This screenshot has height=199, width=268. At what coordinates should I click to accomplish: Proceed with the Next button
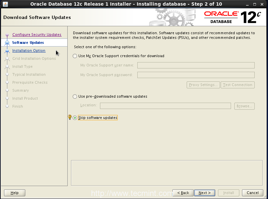(205, 193)
